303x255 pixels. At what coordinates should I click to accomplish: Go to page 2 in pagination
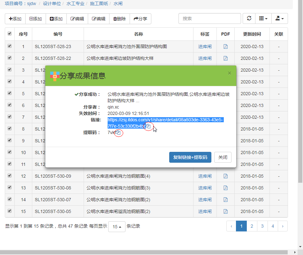pyautogui.click(x=252, y=226)
